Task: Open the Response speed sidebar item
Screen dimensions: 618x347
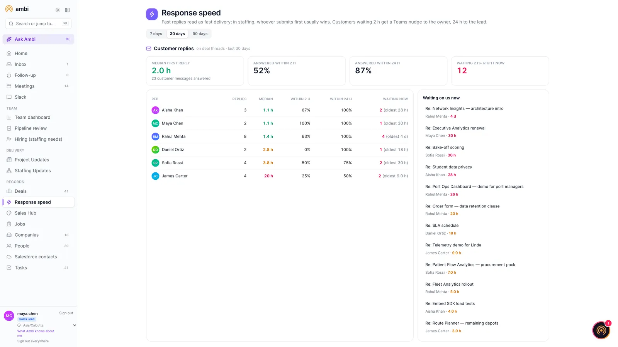Action: (x=38, y=202)
